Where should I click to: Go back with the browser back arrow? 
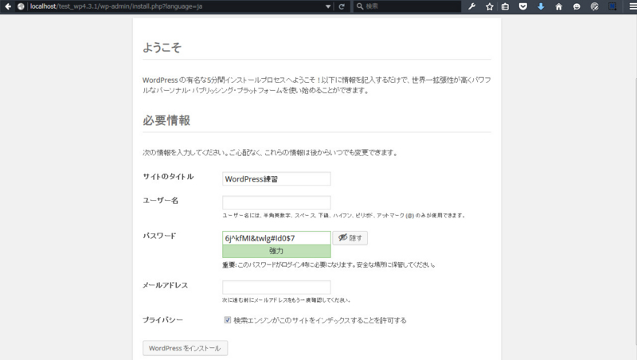(8, 6)
